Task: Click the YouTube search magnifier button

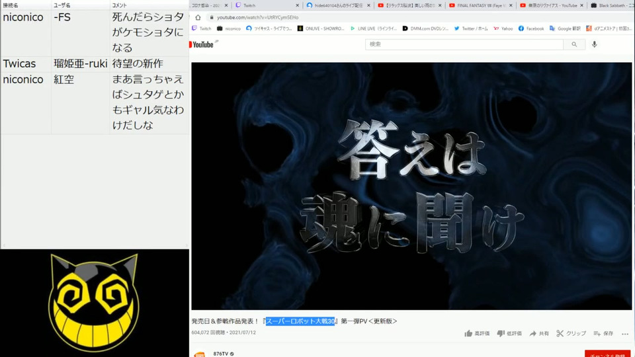Action: (574, 44)
